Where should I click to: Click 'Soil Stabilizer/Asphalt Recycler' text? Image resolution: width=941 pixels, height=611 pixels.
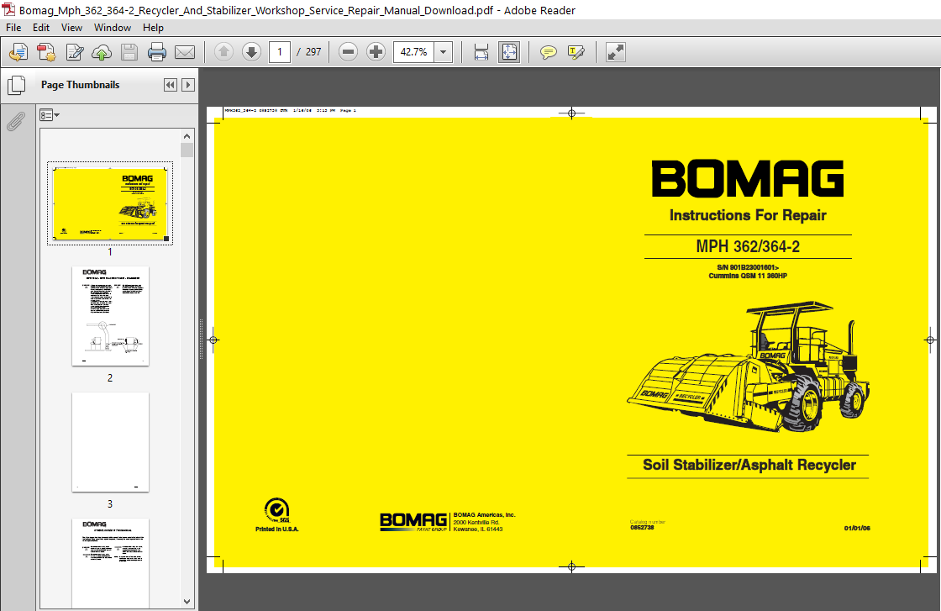pyautogui.click(x=749, y=465)
